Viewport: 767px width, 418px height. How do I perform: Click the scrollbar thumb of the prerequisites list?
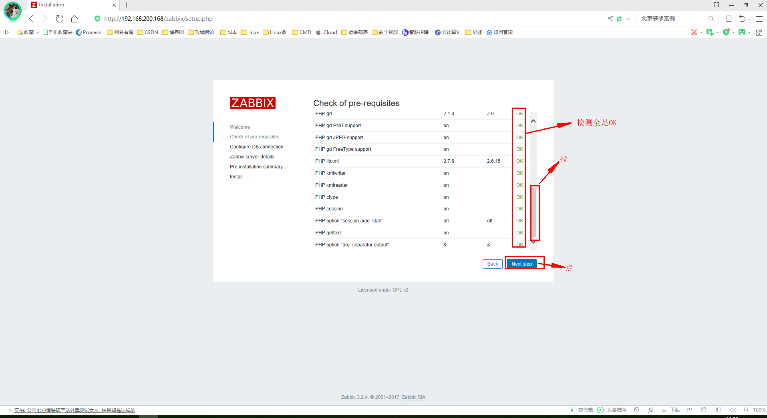point(534,212)
